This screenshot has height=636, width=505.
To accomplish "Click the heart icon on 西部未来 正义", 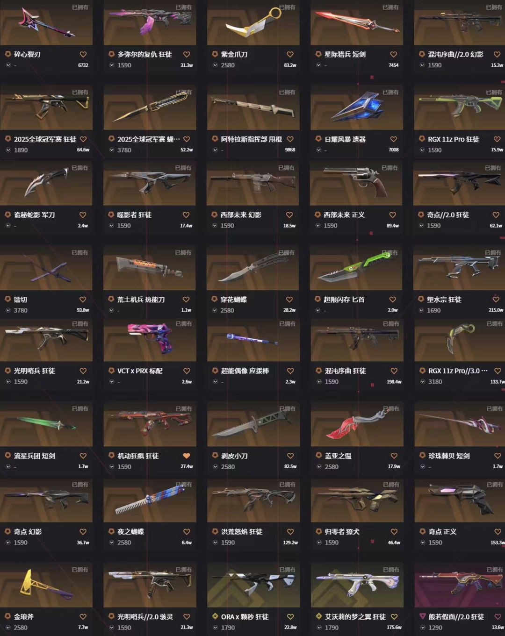I will pos(393,215).
